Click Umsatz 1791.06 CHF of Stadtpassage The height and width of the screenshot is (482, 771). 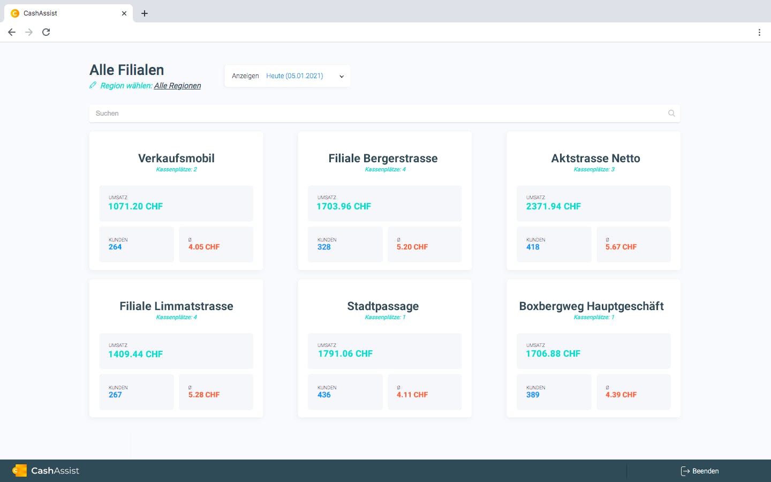345,353
